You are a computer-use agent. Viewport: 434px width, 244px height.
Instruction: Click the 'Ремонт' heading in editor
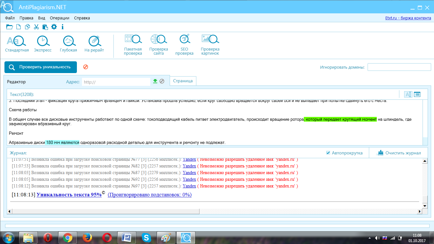[16, 133]
